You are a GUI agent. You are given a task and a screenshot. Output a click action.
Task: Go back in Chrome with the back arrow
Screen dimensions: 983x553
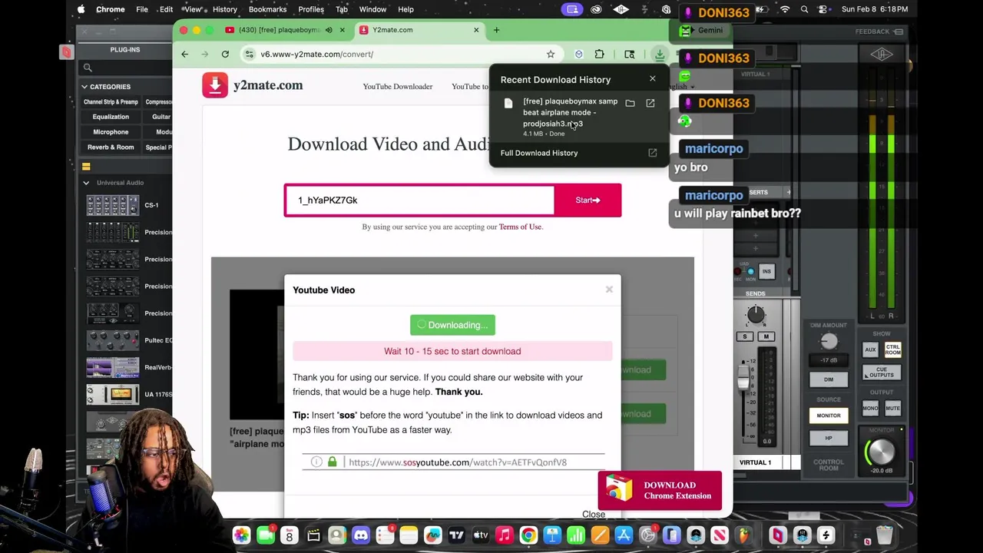pyautogui.click(x=184, y=54)
